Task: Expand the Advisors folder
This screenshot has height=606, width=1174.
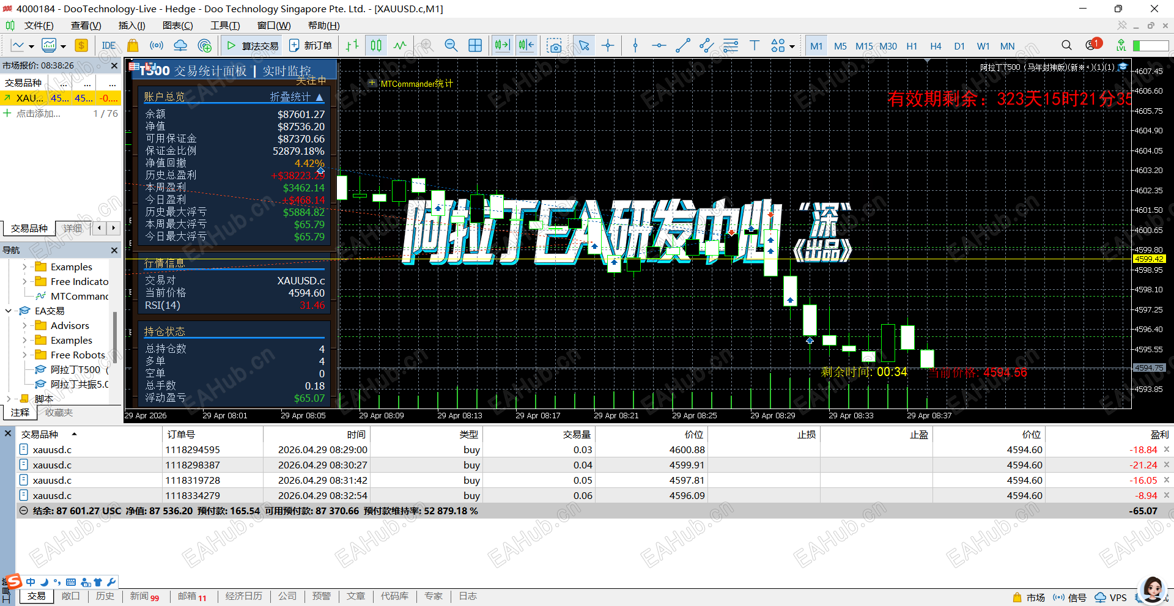Action: pyautogui.click(x=24, y=325)
